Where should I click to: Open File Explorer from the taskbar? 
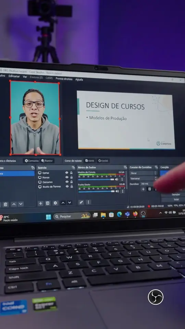tap(103, 215)
